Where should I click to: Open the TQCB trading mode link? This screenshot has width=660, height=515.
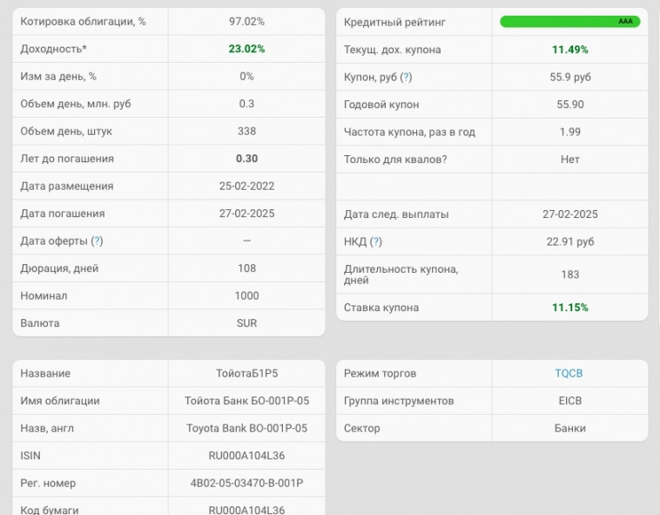(x=569, y=374)
